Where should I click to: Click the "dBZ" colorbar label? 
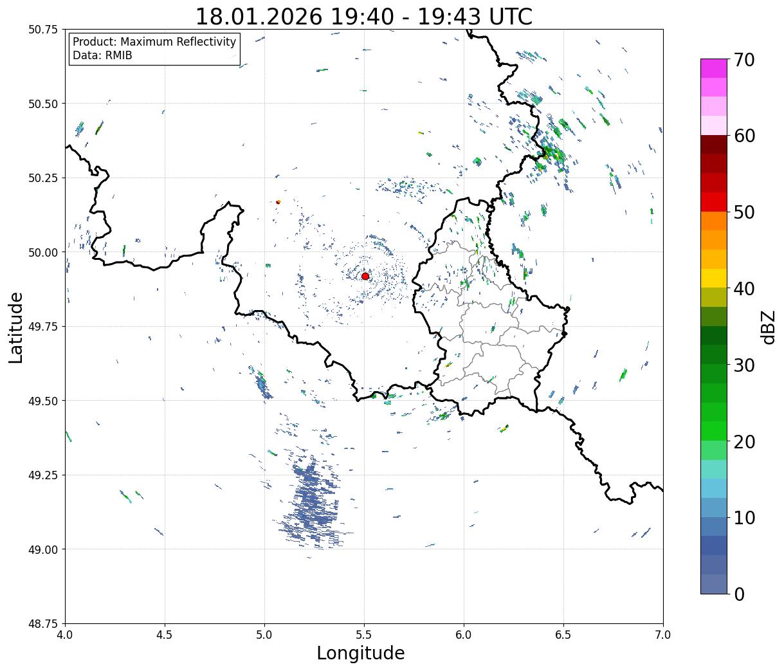coord(768,326)
